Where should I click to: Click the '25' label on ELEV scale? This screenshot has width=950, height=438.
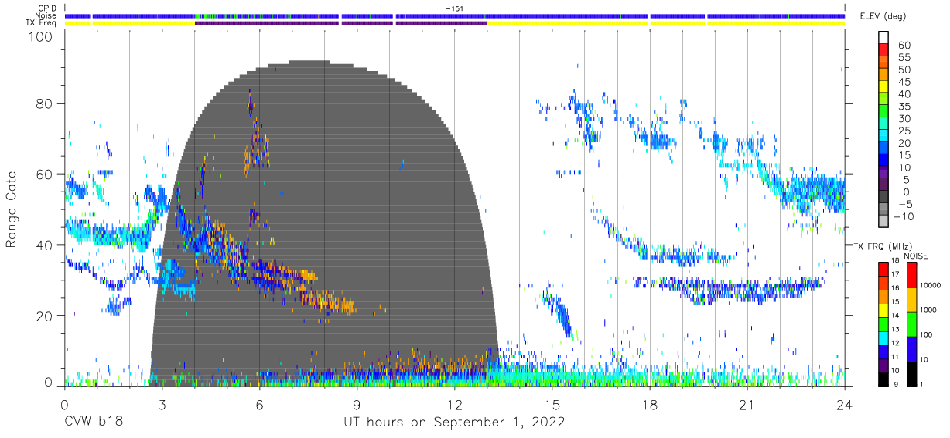point(904,131)
